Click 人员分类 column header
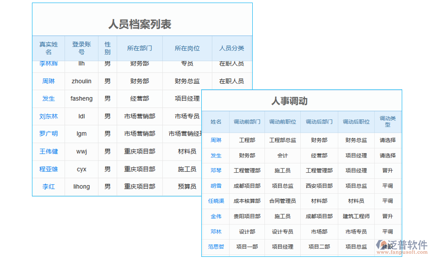Image resolution: width=432 pixels, height=259 pixels. point(232,48)
